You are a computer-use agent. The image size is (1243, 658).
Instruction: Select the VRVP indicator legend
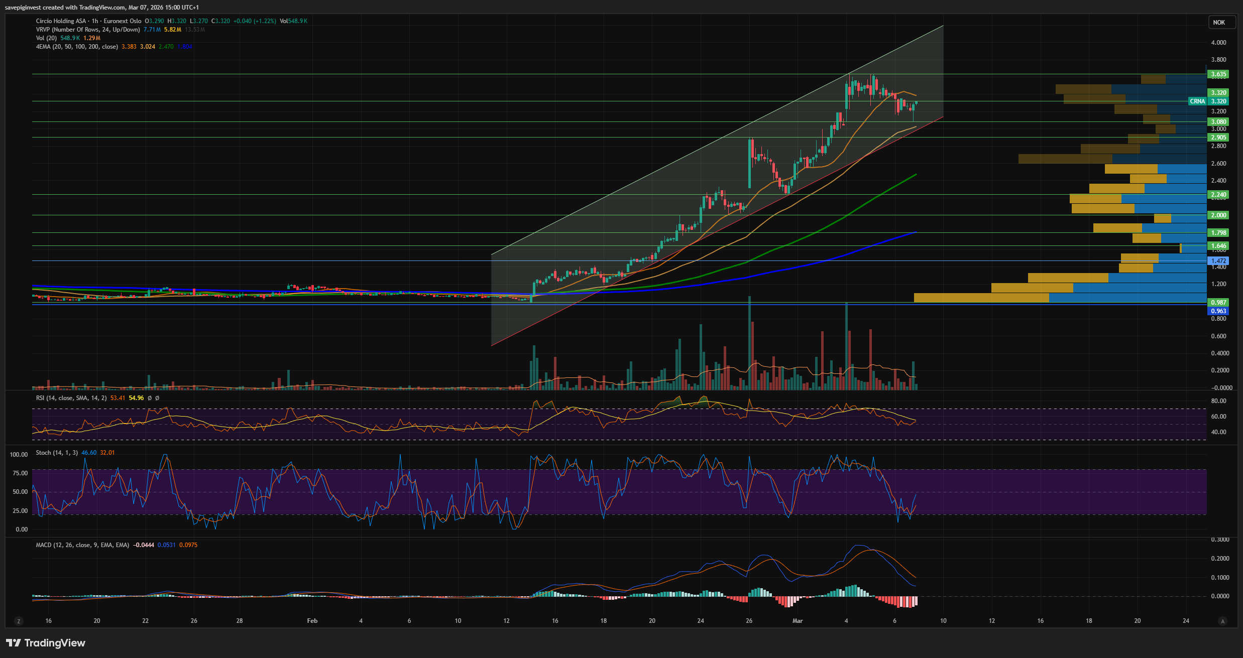pyautogui.click(x=87, y=30)
